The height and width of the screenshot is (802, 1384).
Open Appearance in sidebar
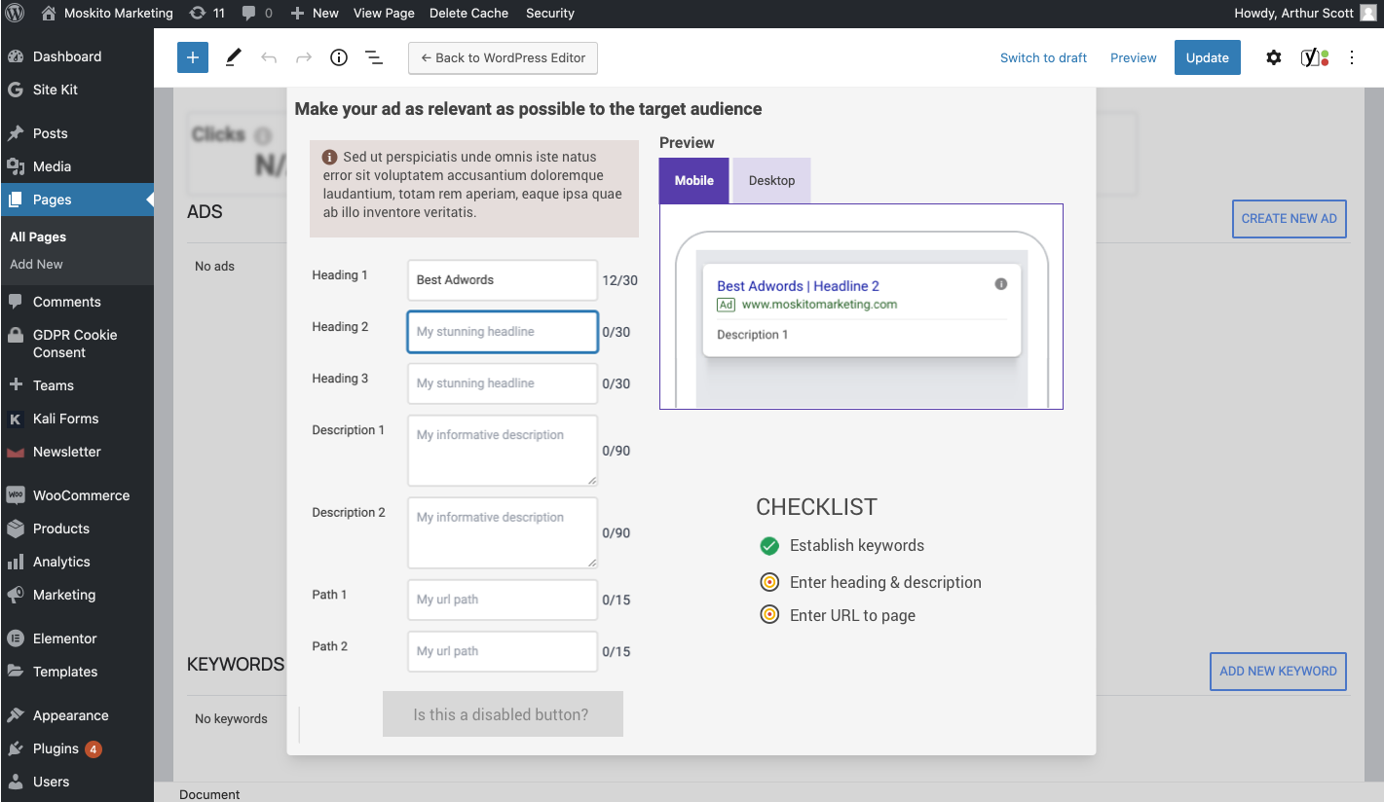point(77,715)
